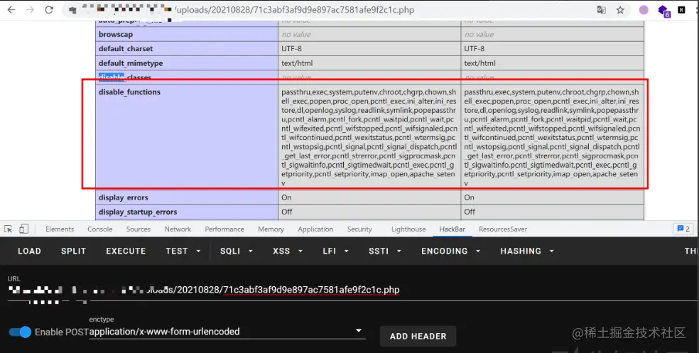Screen dimensions: 699x353
Task: Click the ADD HEADER button
Action: tap(418, 337)
